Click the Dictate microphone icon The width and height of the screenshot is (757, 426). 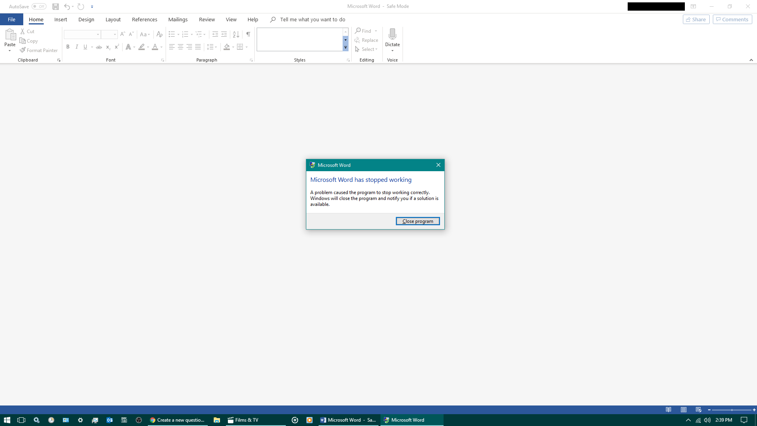[392, 34]
